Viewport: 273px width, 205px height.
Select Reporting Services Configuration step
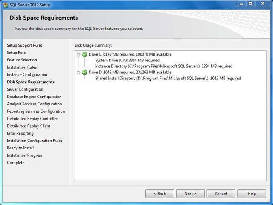tap(36, 111)
